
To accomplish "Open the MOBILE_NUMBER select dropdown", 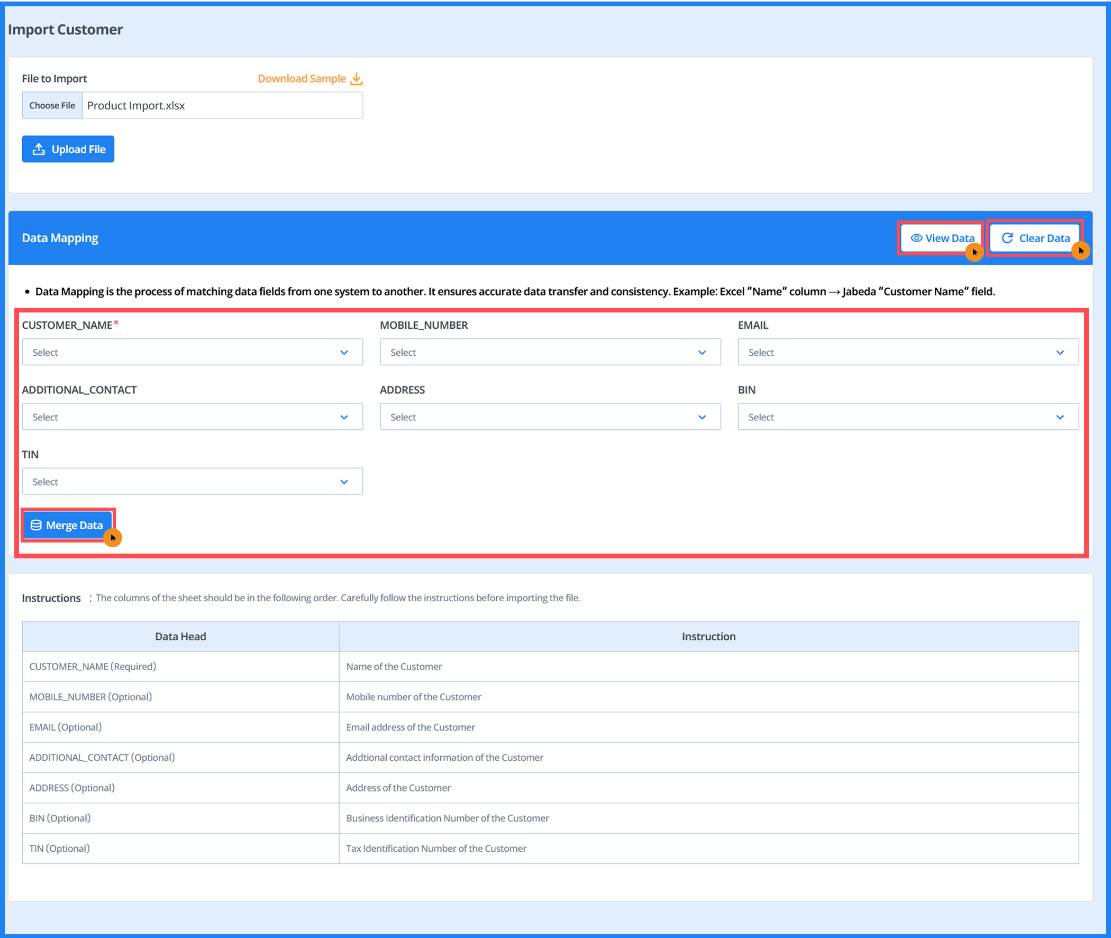I will pyautogui.click(x=550, y=353).
